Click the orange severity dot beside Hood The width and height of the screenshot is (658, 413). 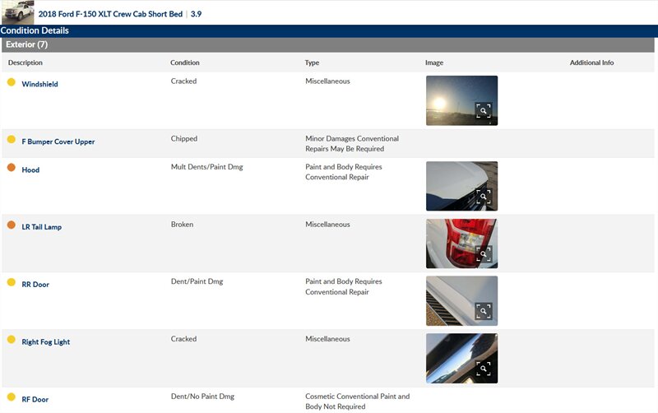click(x=12, y=168)
